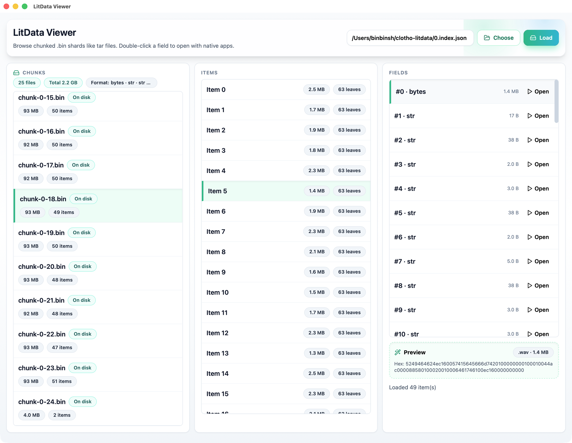Click the Fields panel scrollbar
Viewport: 572px width, 443px height.
(556, 101)
